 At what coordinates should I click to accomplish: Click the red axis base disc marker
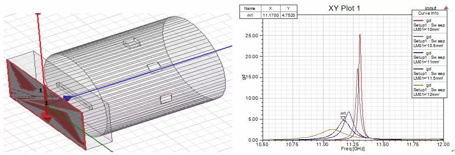pyautogui.click(x=46, y=116)
